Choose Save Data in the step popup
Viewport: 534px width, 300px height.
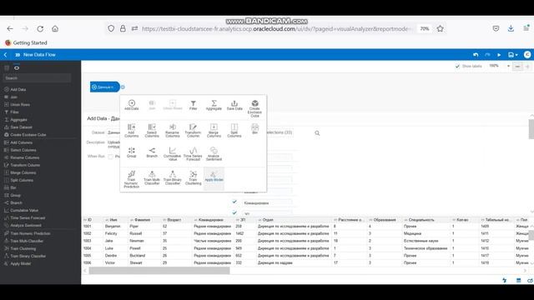point(234,105)
